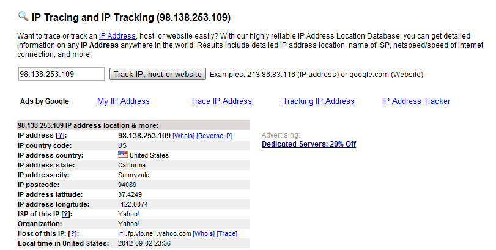Screen dimensions: 496x250
Task: Open the Trace IP Address link
Action: tap(221, 101)
